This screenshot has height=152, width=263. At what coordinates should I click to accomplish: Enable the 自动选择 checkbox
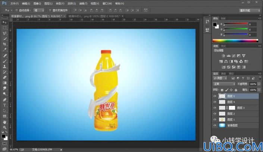(x=16, y=10)
